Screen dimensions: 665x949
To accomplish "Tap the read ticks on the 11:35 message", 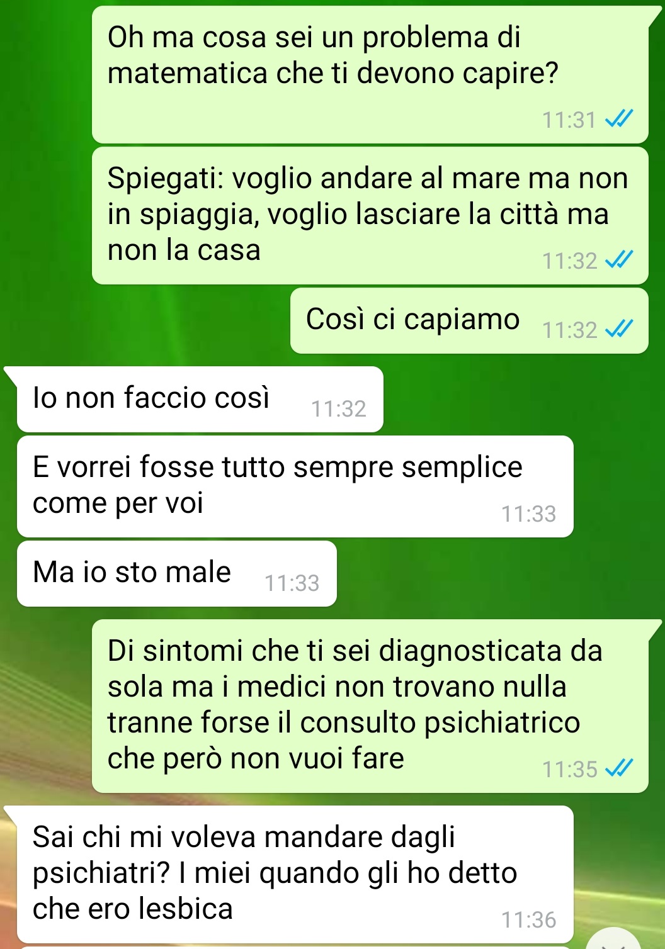I will 618,768.
